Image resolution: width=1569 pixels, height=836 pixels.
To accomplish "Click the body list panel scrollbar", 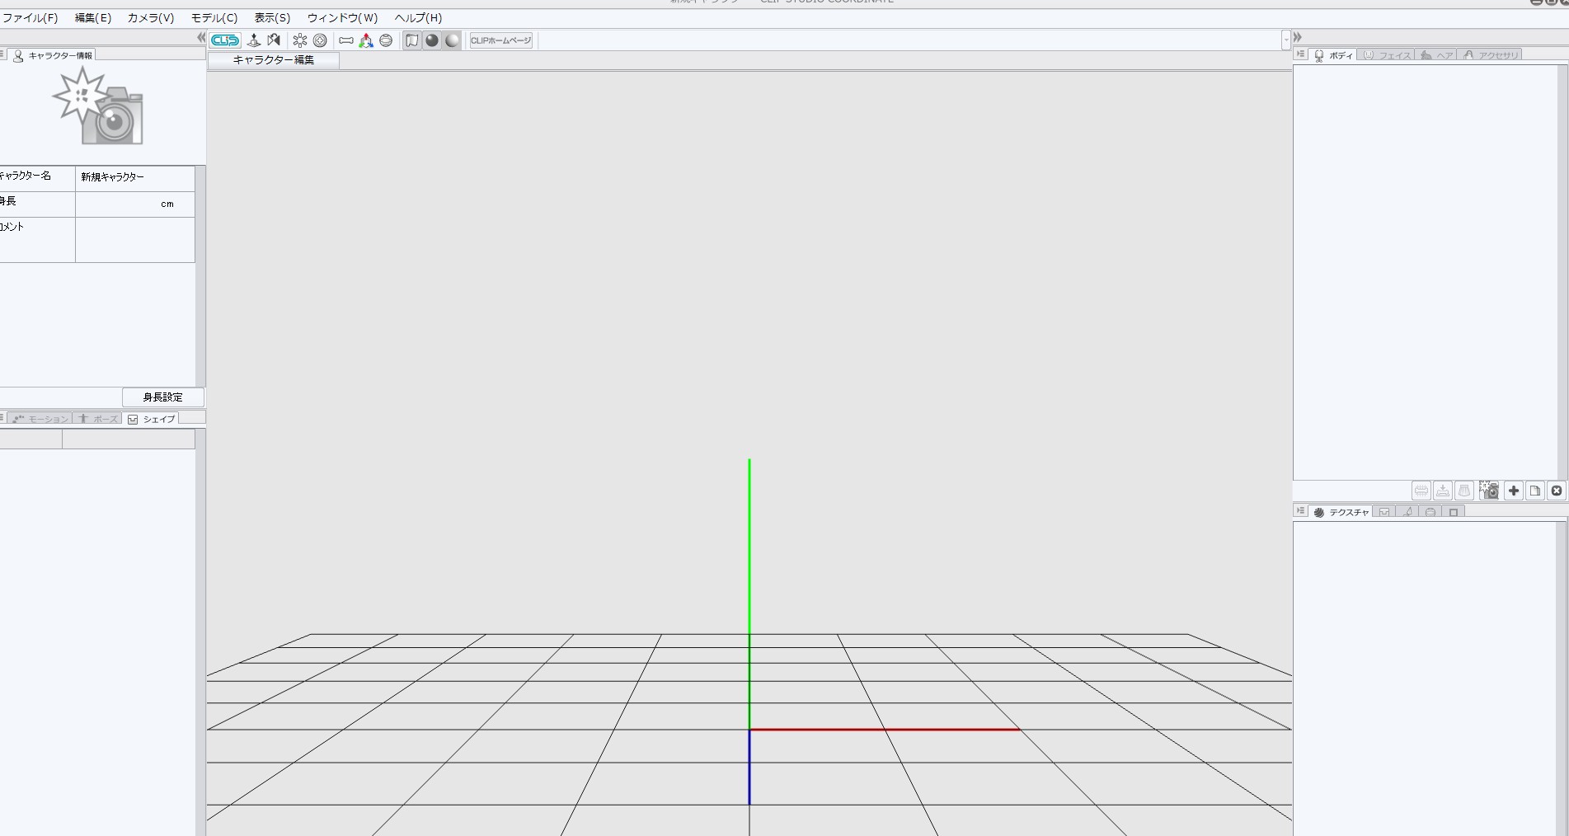I will pyautogui.click(x=1562, y=272).
